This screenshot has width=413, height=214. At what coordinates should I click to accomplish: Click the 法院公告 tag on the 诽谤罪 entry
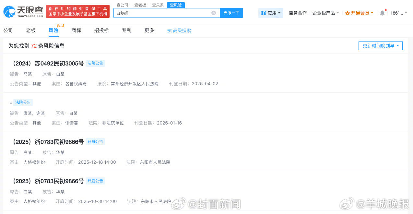23,102
